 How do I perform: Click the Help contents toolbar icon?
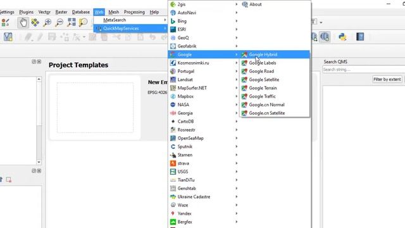coord(360,37)
